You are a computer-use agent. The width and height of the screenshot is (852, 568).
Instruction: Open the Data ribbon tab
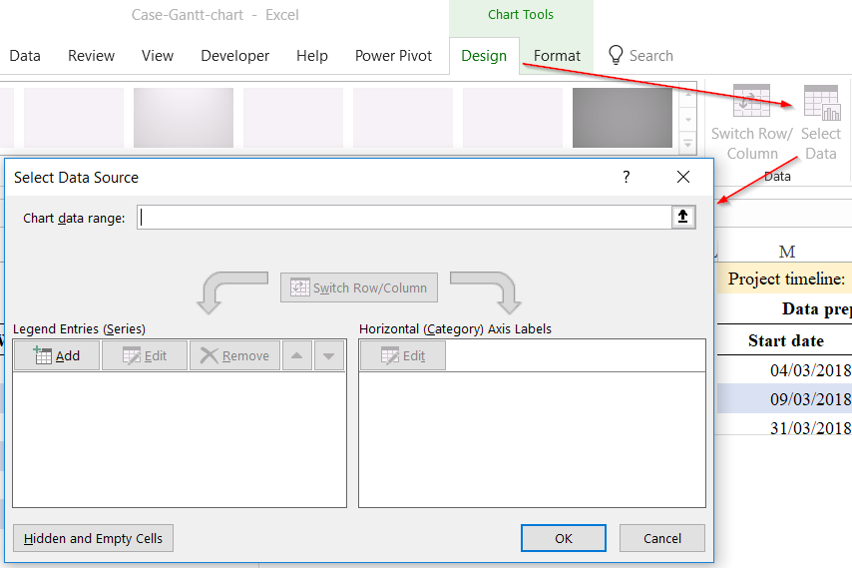(x=25, y=56)
